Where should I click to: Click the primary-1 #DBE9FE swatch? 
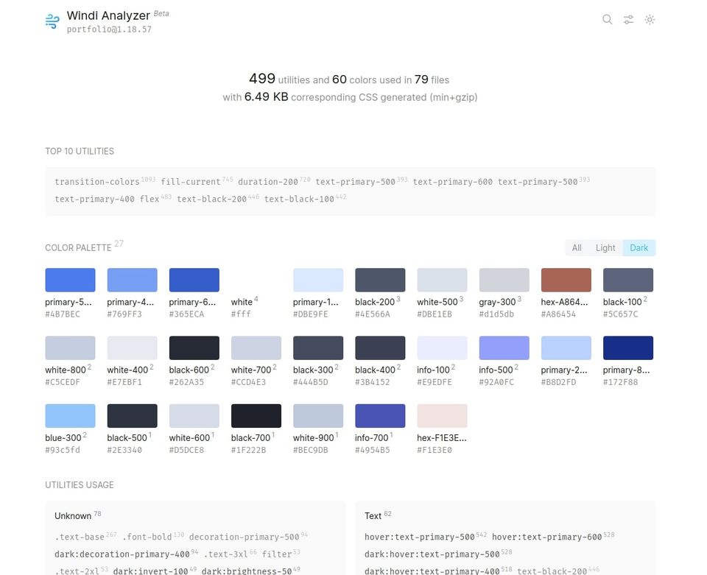tap(318, 280)
